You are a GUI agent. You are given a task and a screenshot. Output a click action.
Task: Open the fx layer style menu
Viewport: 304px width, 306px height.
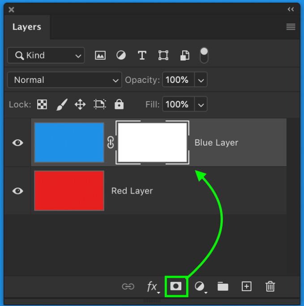[x=153, y=287]
